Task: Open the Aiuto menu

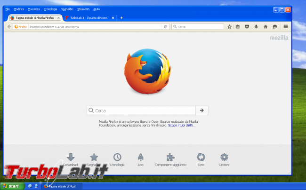Action: coord(97,9)
